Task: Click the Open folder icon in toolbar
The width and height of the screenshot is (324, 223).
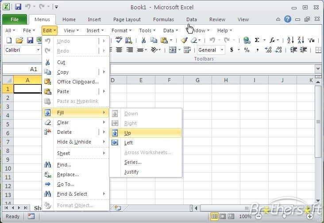Action: point(19,40)
